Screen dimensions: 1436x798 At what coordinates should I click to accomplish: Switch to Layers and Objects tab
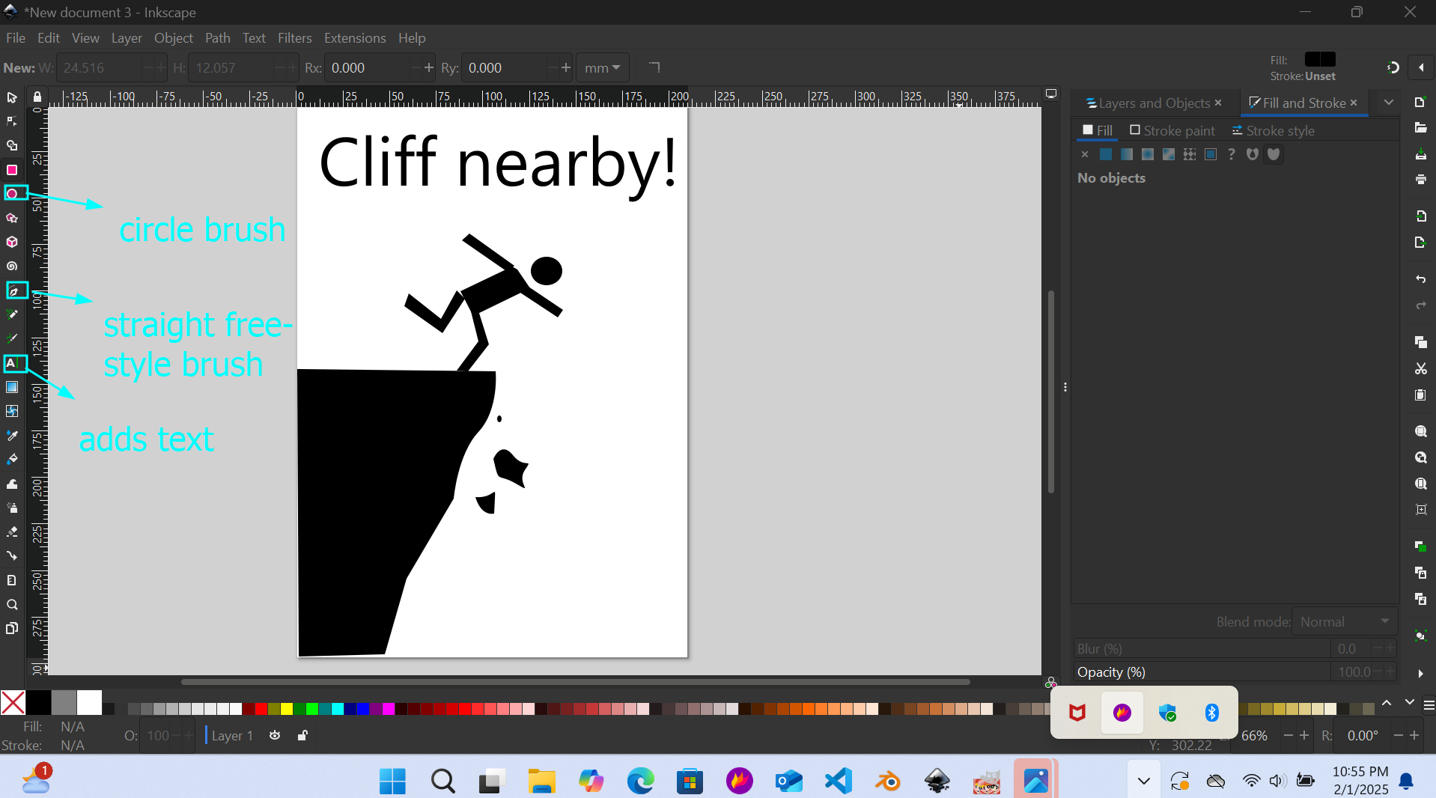tap(1154, 103)
